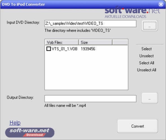Click the blank third column header in the file list

point(120,42)
